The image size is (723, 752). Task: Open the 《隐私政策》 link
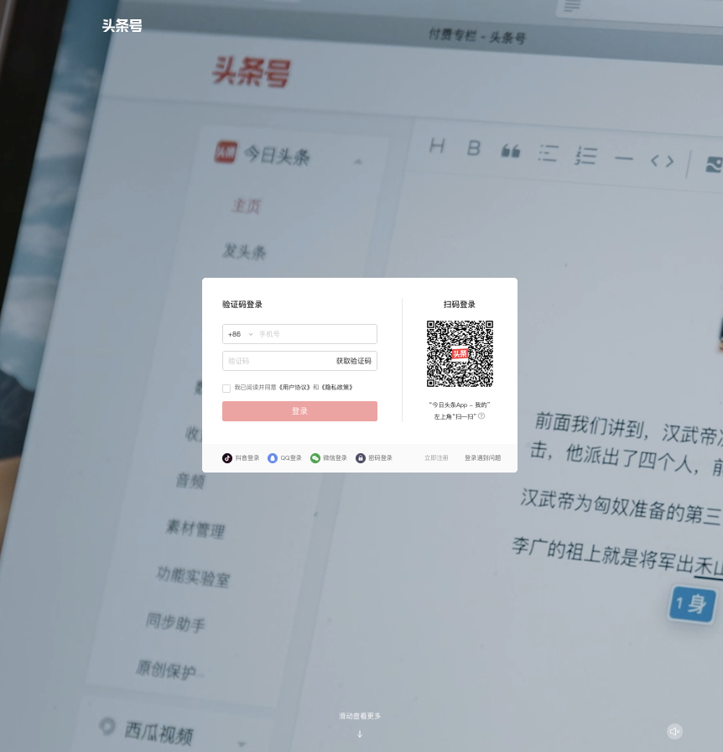pos(337,388)
